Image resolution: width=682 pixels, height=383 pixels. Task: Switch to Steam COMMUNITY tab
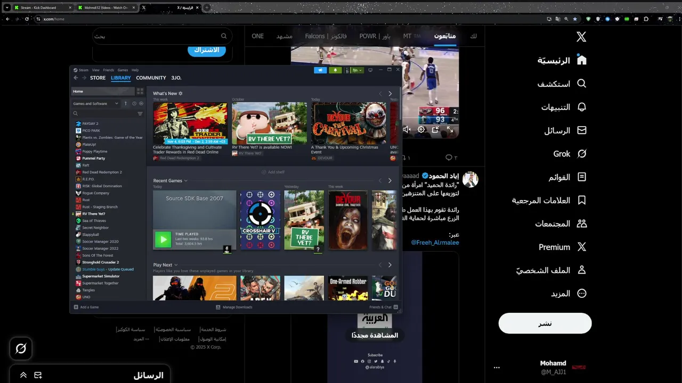click(151, 78)
